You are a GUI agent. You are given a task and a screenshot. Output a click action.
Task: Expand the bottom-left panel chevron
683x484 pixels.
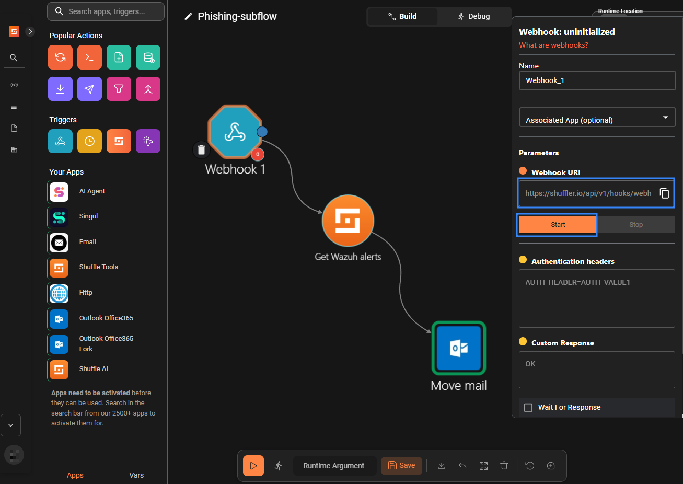(x=10, y=425)
